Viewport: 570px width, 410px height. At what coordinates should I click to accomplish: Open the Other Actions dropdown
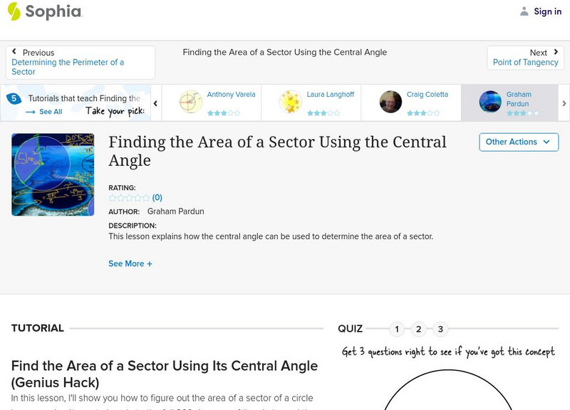[x=518, y=142]
